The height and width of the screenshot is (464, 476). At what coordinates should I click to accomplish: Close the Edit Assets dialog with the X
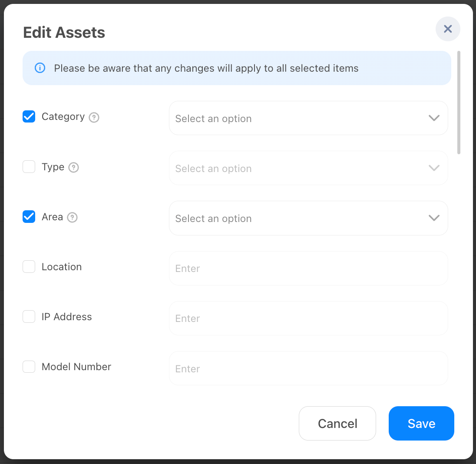tap(448, 29)
